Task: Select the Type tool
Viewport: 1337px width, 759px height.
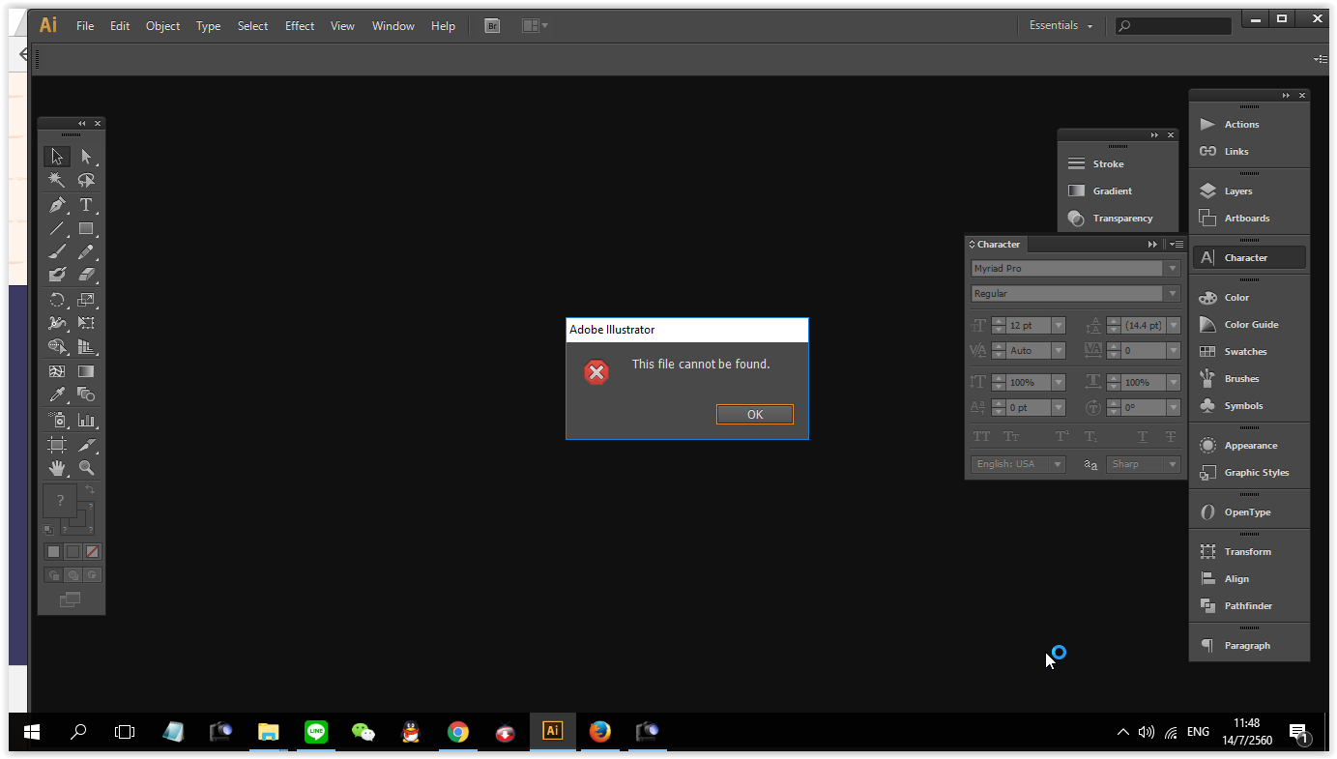Action: pyautogui.click(x=86, y=205)
